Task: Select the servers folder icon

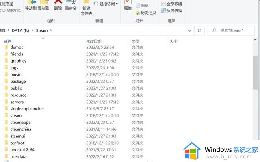Action: tap(6, 102)
